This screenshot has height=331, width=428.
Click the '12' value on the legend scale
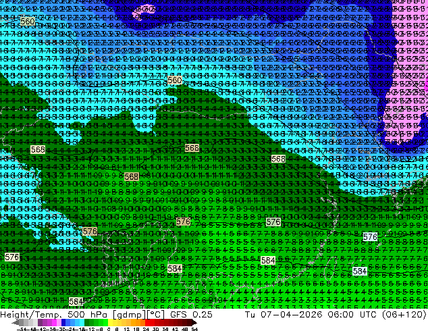[127, 329]
